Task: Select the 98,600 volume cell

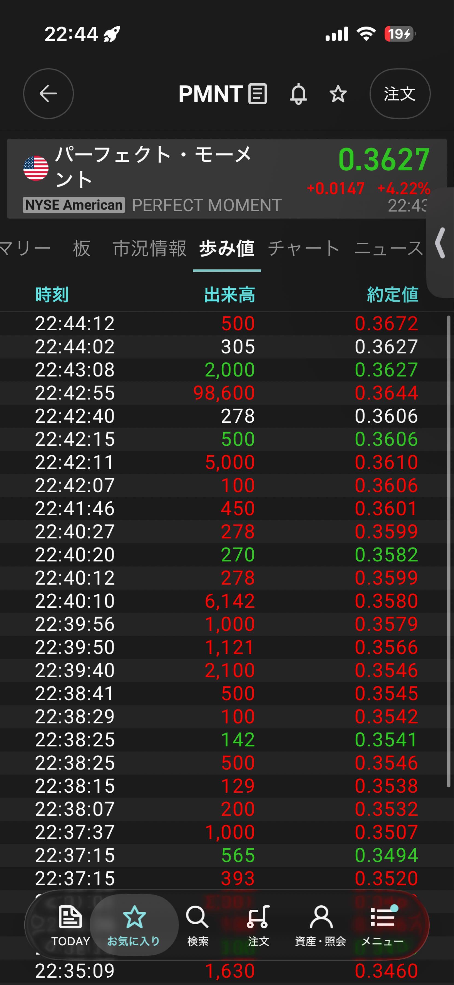Action: [x=224, y=393]
